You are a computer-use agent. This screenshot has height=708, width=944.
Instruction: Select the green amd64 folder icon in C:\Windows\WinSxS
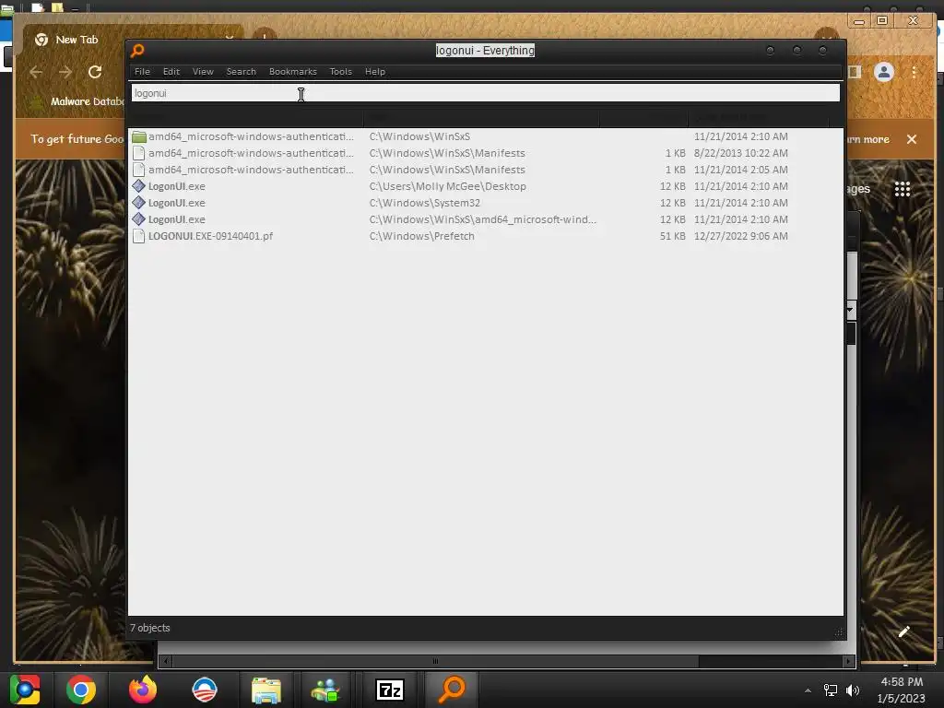coord(138,136)
